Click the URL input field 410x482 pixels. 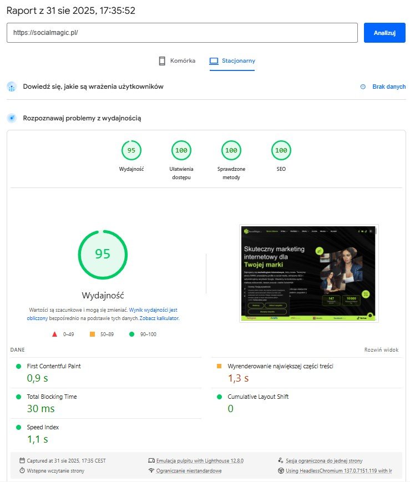[x=182, y=33]
